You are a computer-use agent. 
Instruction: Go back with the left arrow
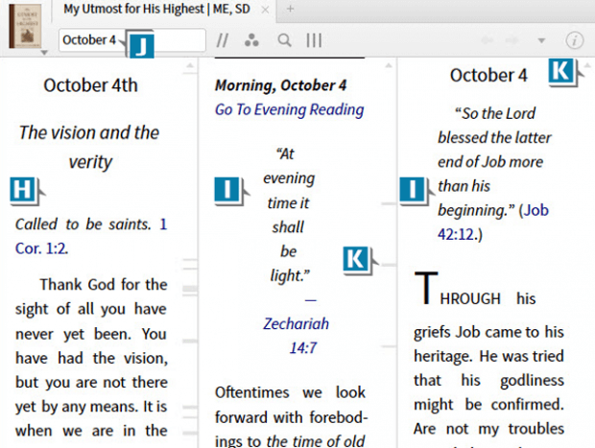[488, 40]
